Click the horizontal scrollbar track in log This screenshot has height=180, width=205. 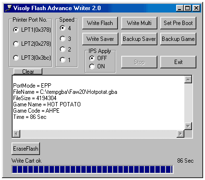(99, 134)
